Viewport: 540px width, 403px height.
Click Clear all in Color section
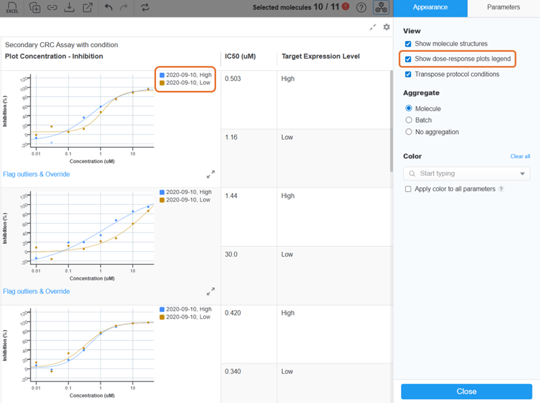(x=520, y=156)
